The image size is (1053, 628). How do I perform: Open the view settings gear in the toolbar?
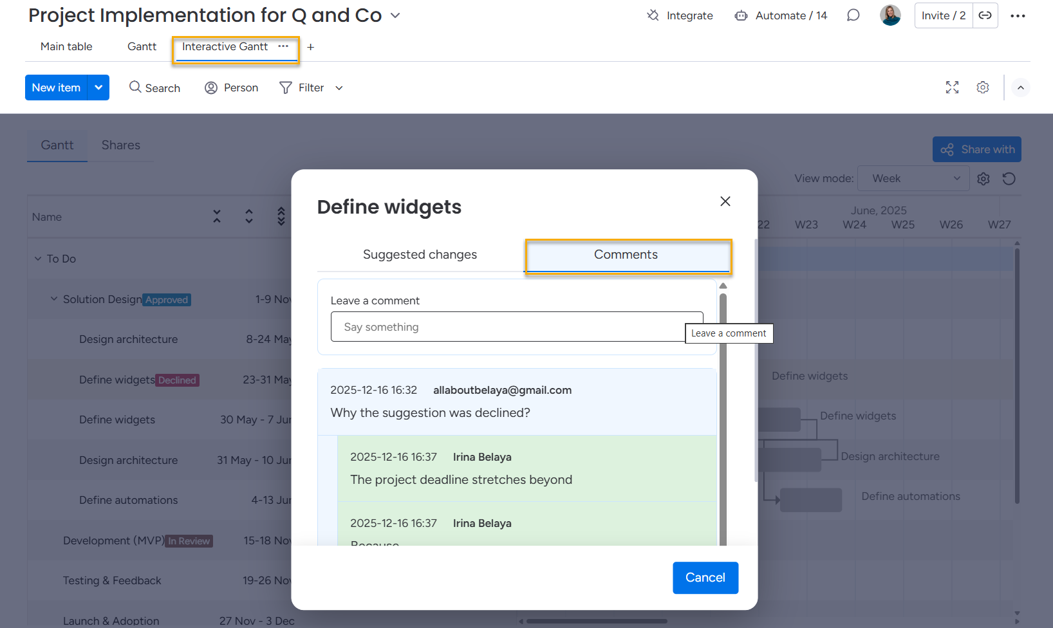point(982,88)
